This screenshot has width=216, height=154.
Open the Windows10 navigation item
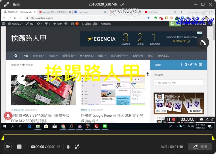87,56
